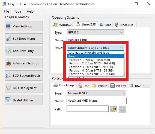This screenshot has height=134, width=155.
Task: Open Advanced Settings
Action: coord(24,63)
